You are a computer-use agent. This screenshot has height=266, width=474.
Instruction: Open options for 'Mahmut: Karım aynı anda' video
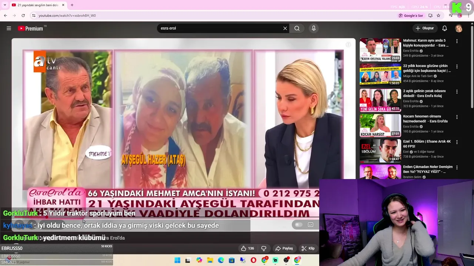[x=457, y=41]
